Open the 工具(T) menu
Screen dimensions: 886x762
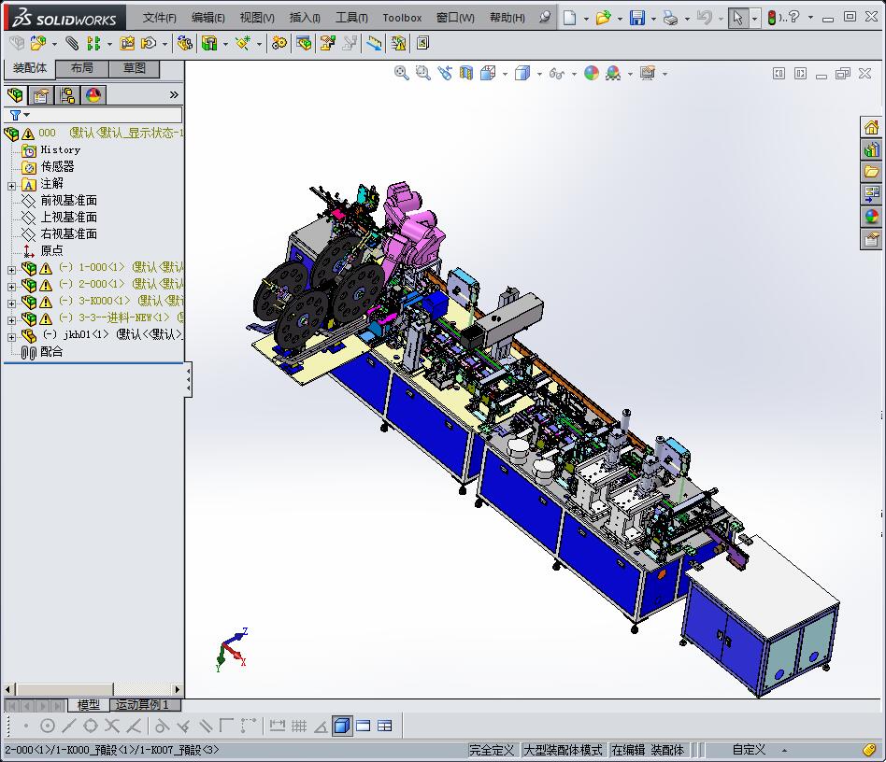point(351,18)
